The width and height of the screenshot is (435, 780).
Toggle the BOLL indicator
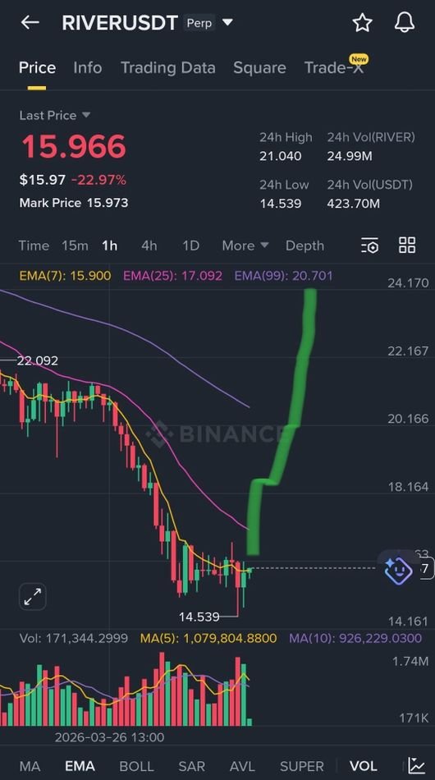click(137, 766)
